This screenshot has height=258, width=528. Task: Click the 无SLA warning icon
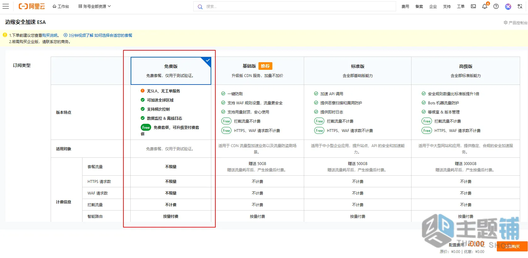(x=143, y=91)
